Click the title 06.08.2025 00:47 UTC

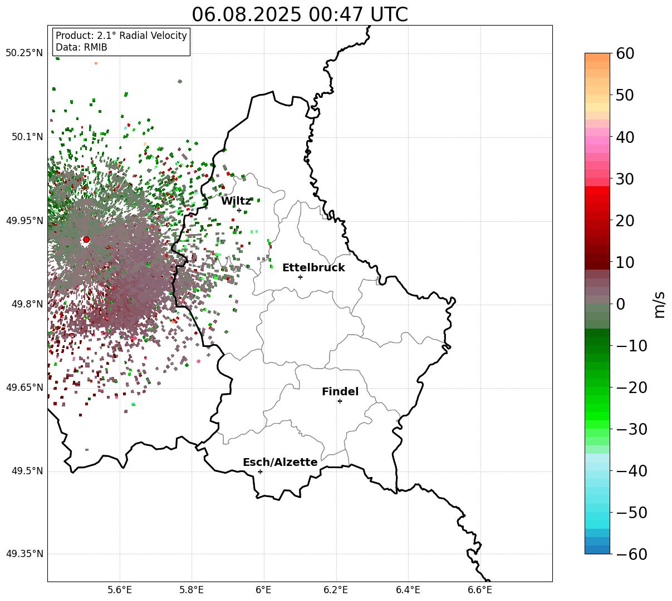click(300, 14)
